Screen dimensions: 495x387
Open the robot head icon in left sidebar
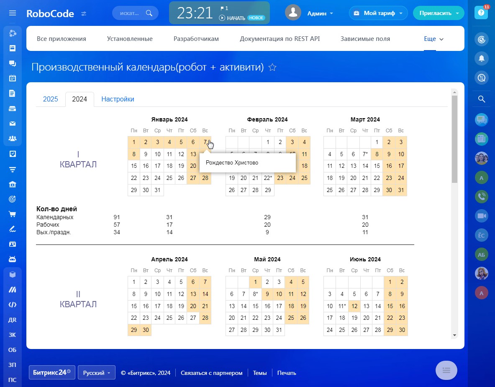tap(12, 259)
